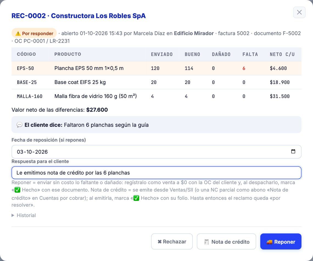Click the sent quantity 4 in MALLA-160 row

[x=152, y=96]
